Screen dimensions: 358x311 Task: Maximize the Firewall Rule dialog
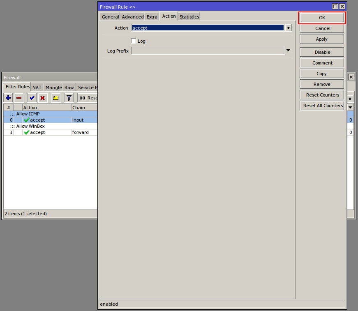(x=335, y=7)
